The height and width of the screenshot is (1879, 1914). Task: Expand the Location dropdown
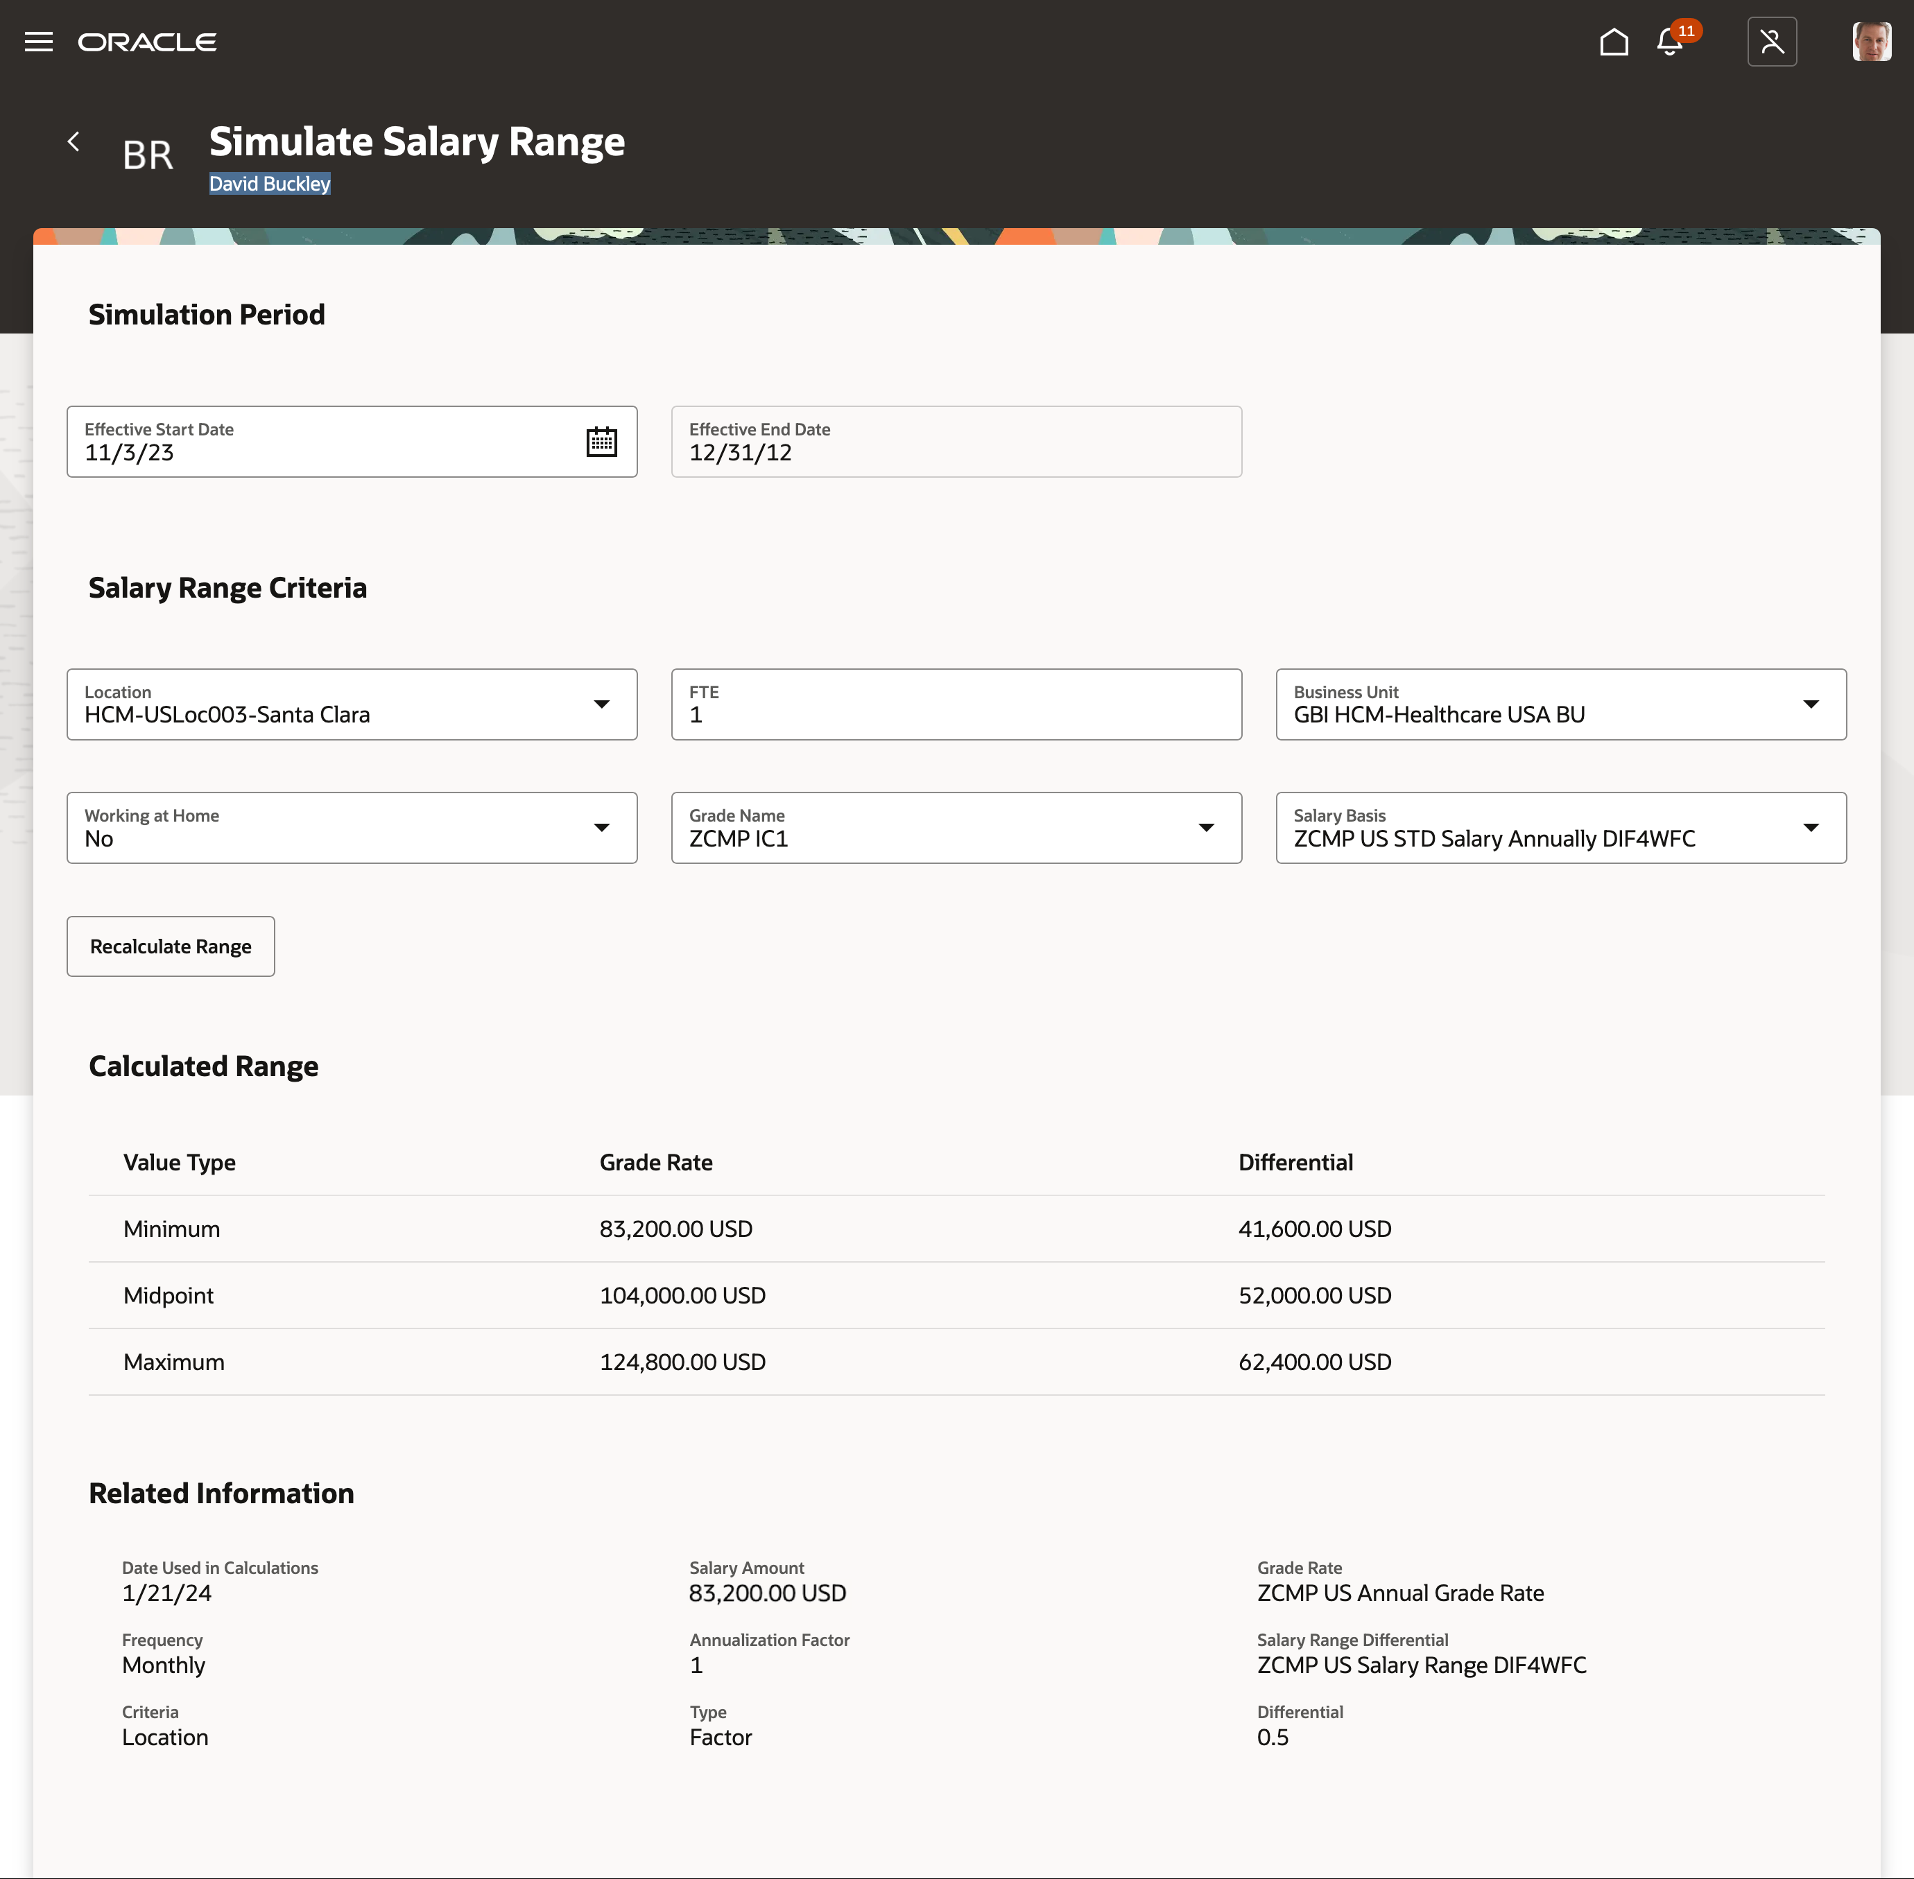[601, 704]
